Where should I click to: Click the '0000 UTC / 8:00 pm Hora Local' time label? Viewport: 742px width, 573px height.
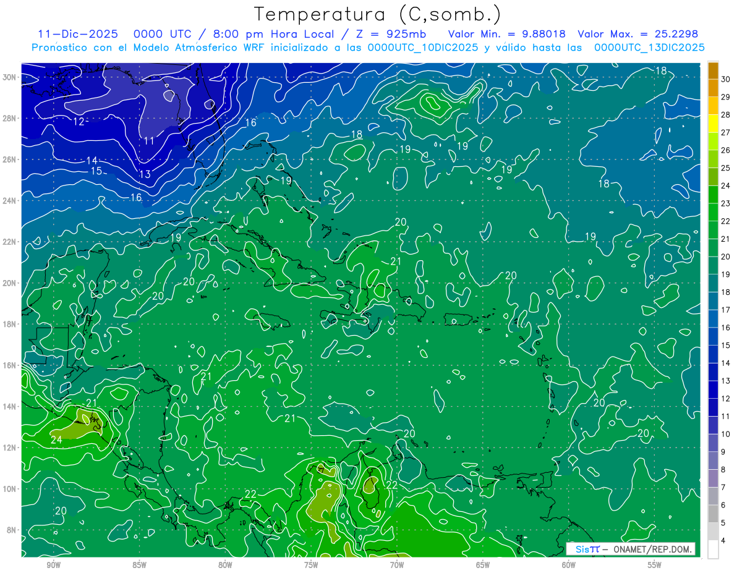(x=234, y=34)
